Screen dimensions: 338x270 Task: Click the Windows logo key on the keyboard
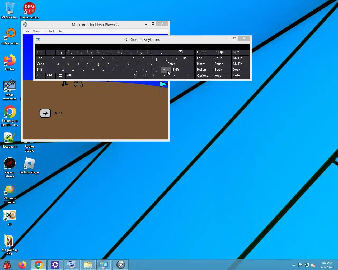tap(60, 76)
